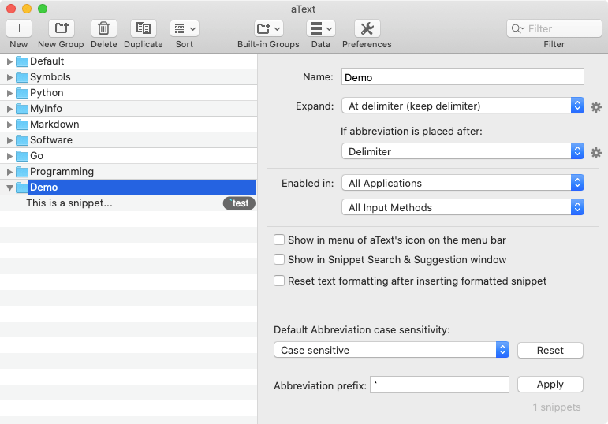Click the Name text field
This screenshot has height=424, width=608.
point(462,76)
